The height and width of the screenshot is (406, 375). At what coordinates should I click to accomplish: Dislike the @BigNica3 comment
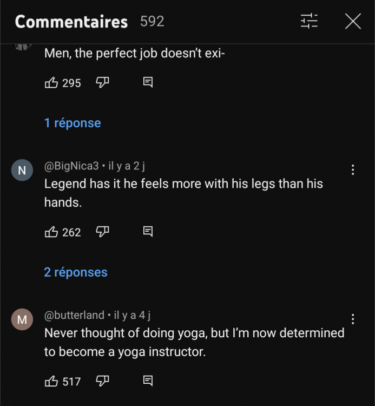coord(103,232)
